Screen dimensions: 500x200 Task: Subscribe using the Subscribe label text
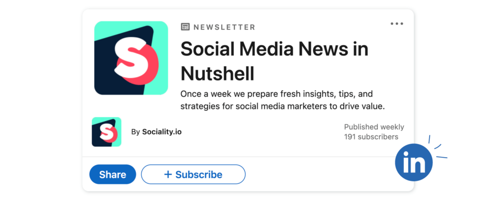[x=199, y=175]
